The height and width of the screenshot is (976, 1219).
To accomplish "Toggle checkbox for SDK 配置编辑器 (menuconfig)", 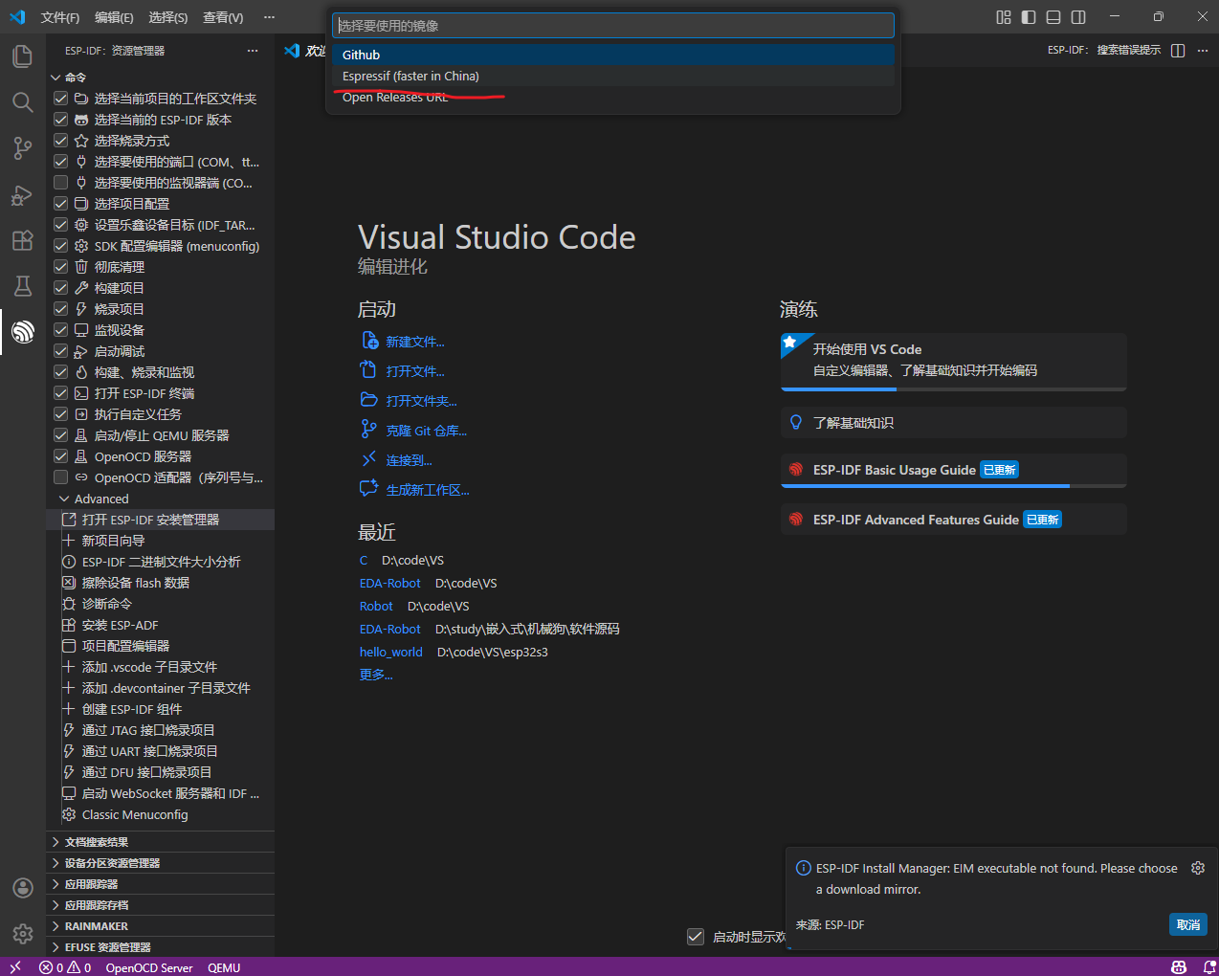I will pyautogui.click(x=61, y=246).
